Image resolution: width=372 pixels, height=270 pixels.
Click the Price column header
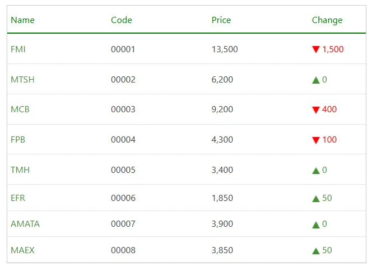[x=221, y=20]
